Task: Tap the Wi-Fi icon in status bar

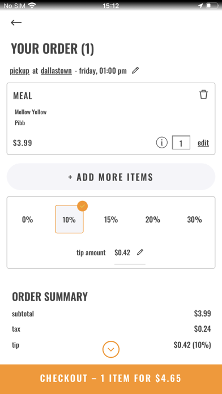Action: click(32, 6)
